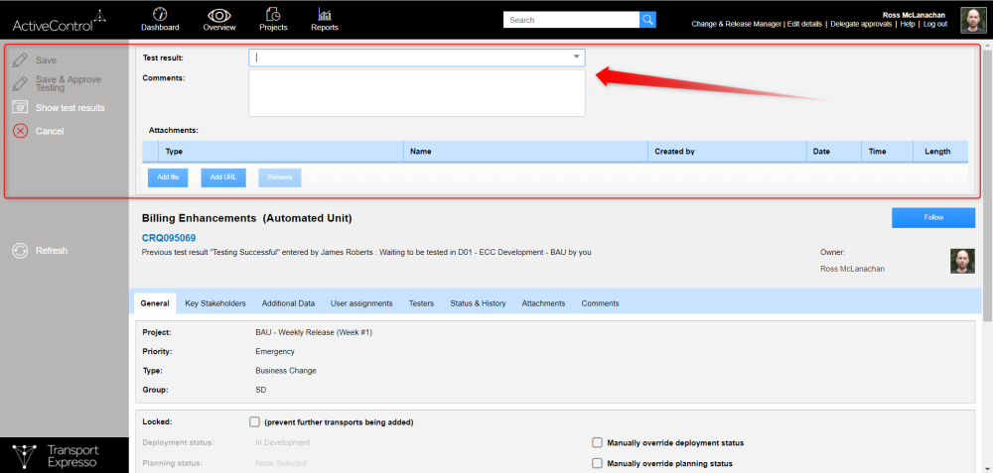Click the Cancel label in sidebar
Viewport: 993px width, 473px height.
[50, 132]
